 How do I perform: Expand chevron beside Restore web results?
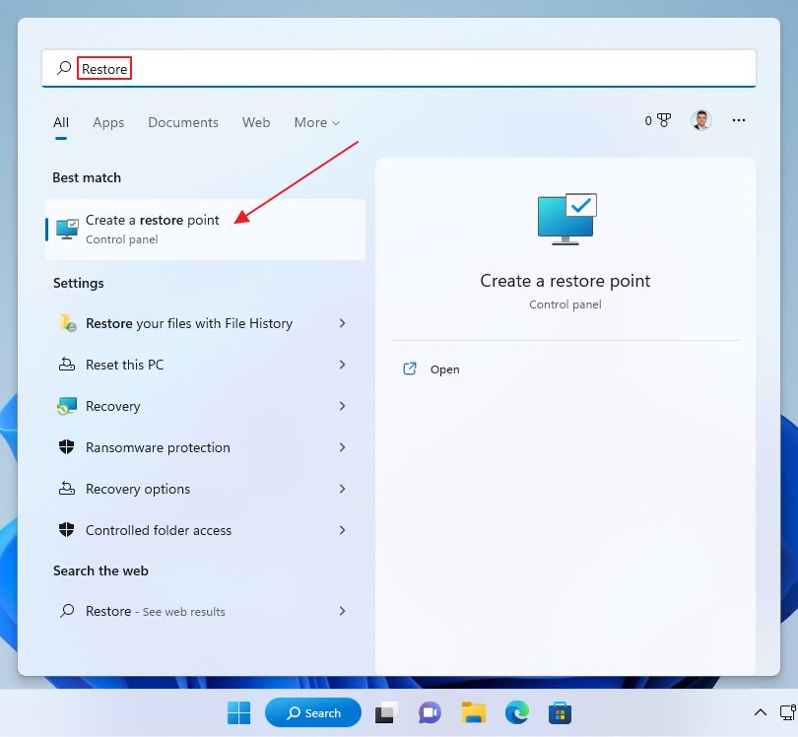342,611
